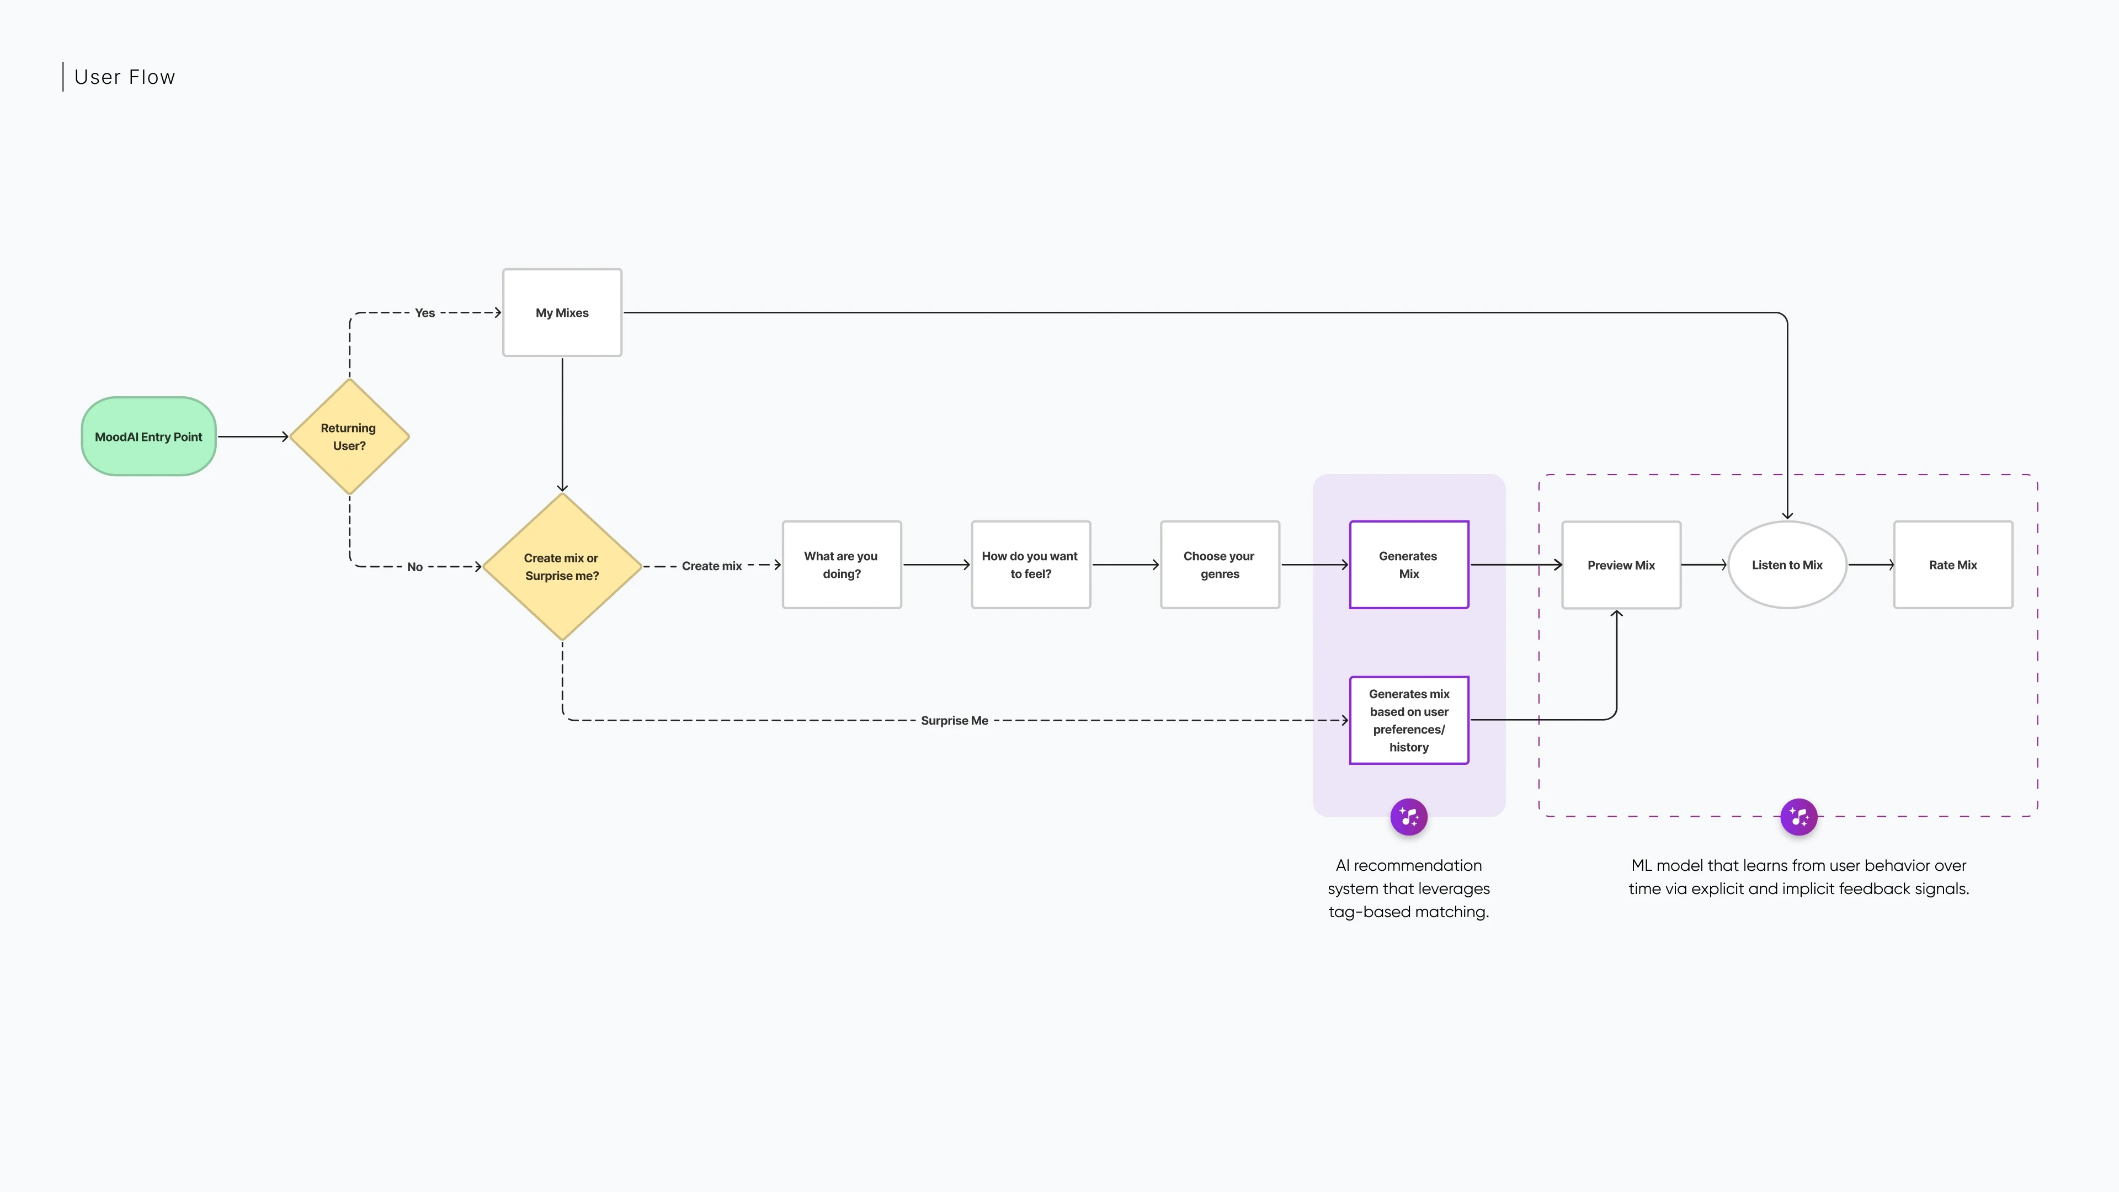Click the music icon under AI recommendation panel
This screenshot has width=2119, height=1192.
1408,817
